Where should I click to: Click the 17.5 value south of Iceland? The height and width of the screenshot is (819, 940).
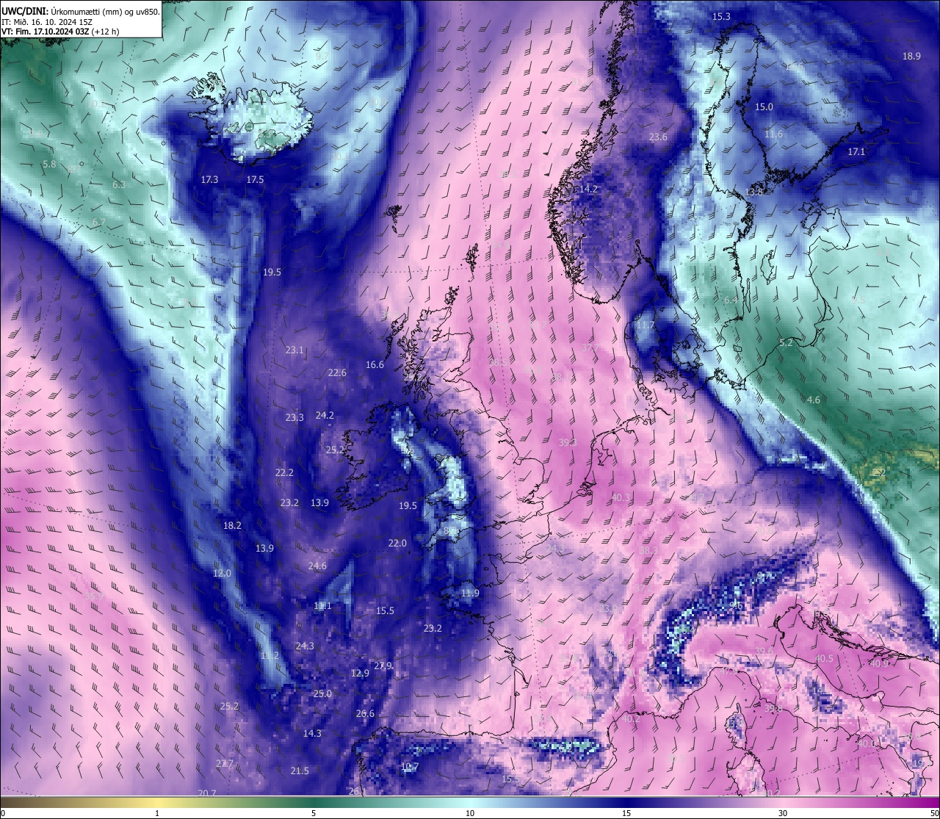point(255,179)
